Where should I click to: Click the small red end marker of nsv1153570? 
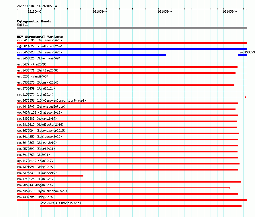[246, 97]
